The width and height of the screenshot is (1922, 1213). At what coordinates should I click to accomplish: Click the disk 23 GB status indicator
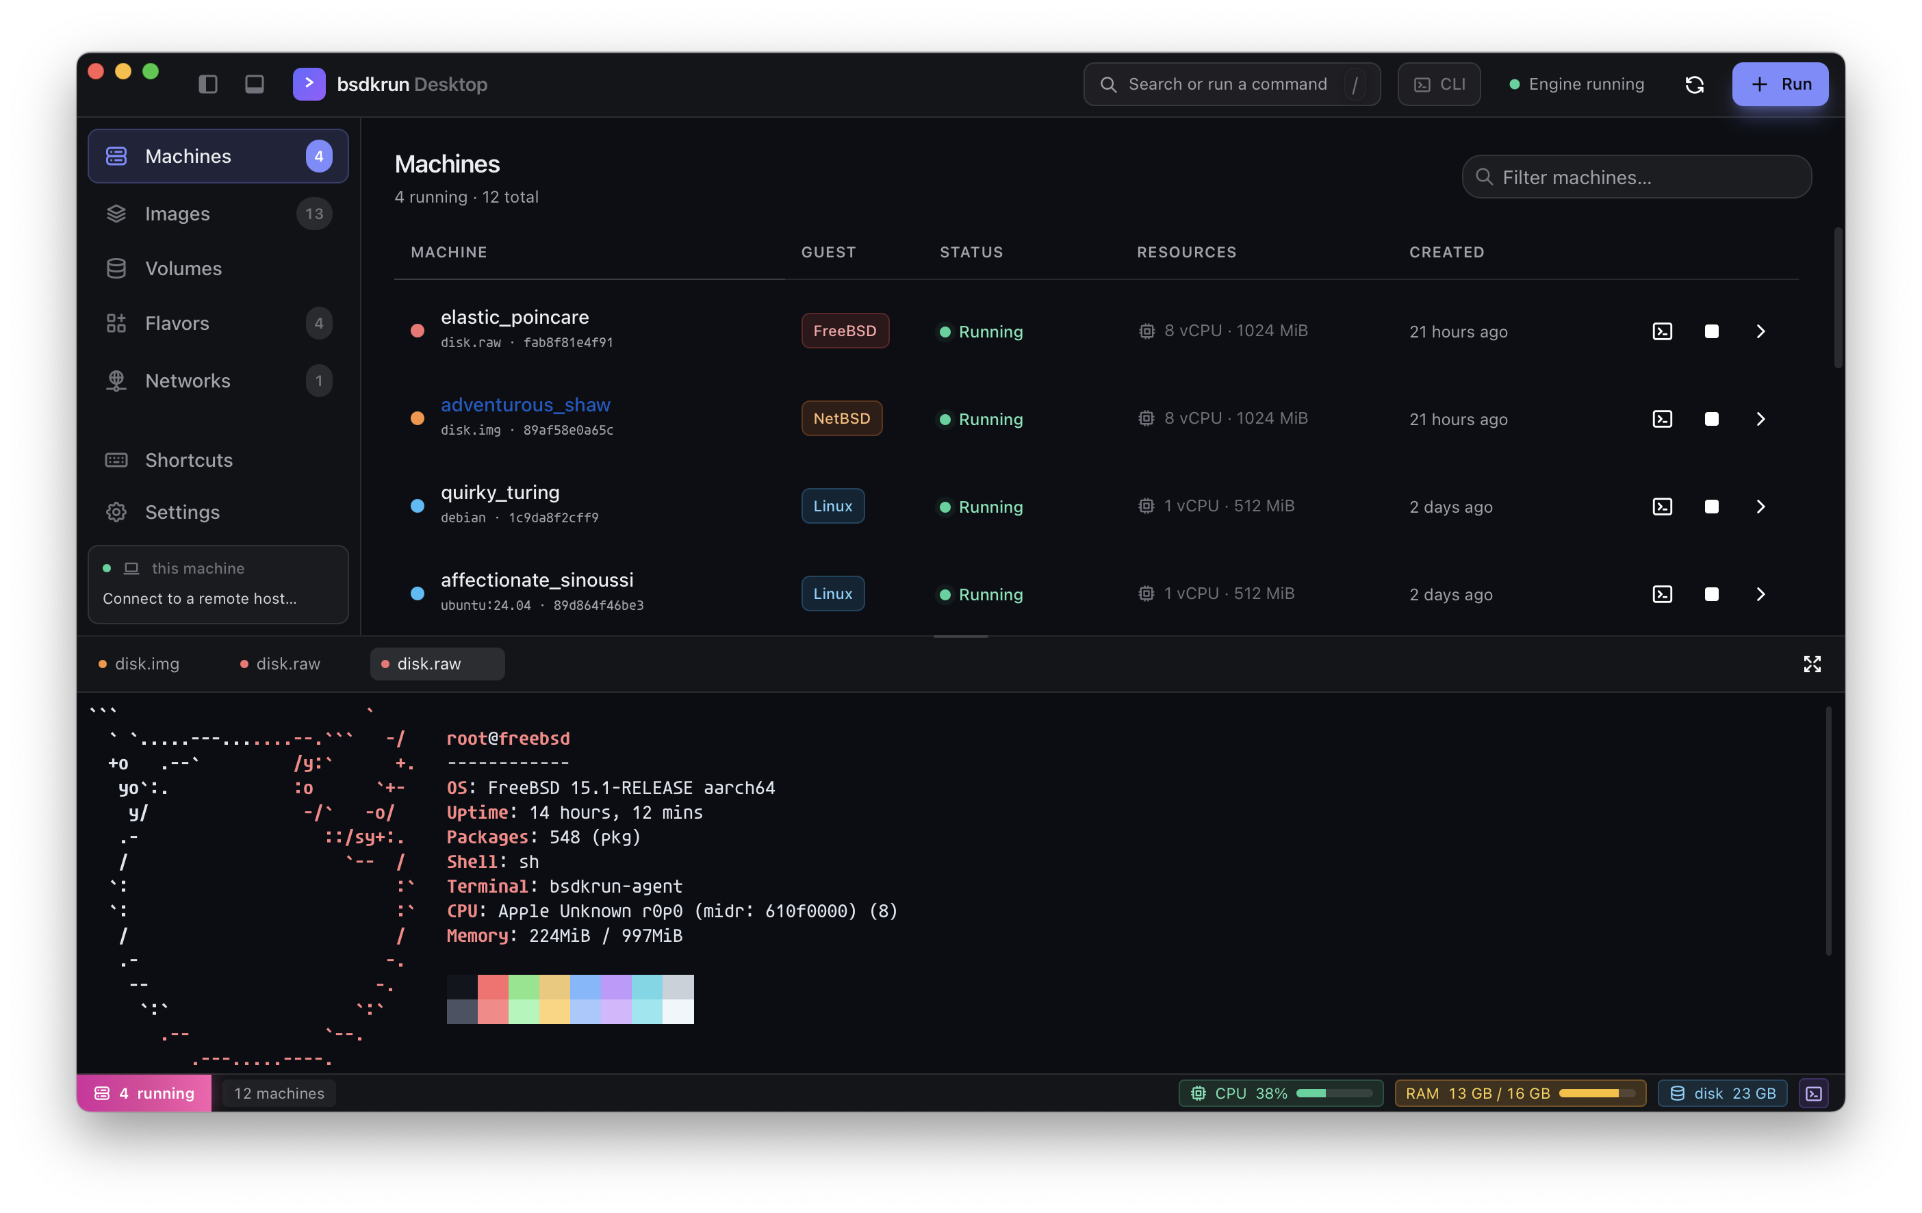tap(1721, 1093)
